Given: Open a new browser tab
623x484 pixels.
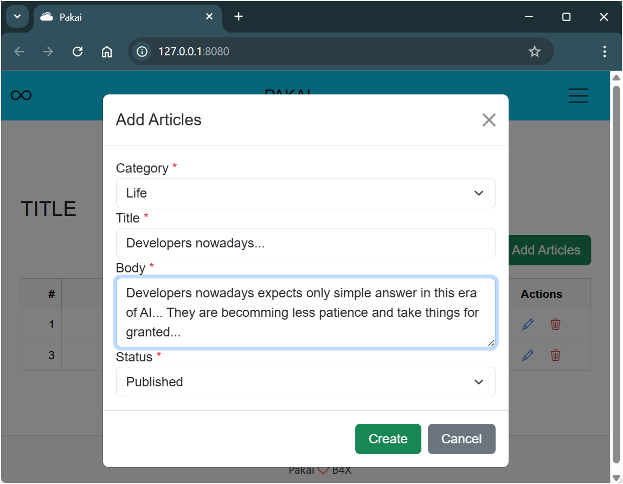Looking at the screenshot, I should 239,17.
